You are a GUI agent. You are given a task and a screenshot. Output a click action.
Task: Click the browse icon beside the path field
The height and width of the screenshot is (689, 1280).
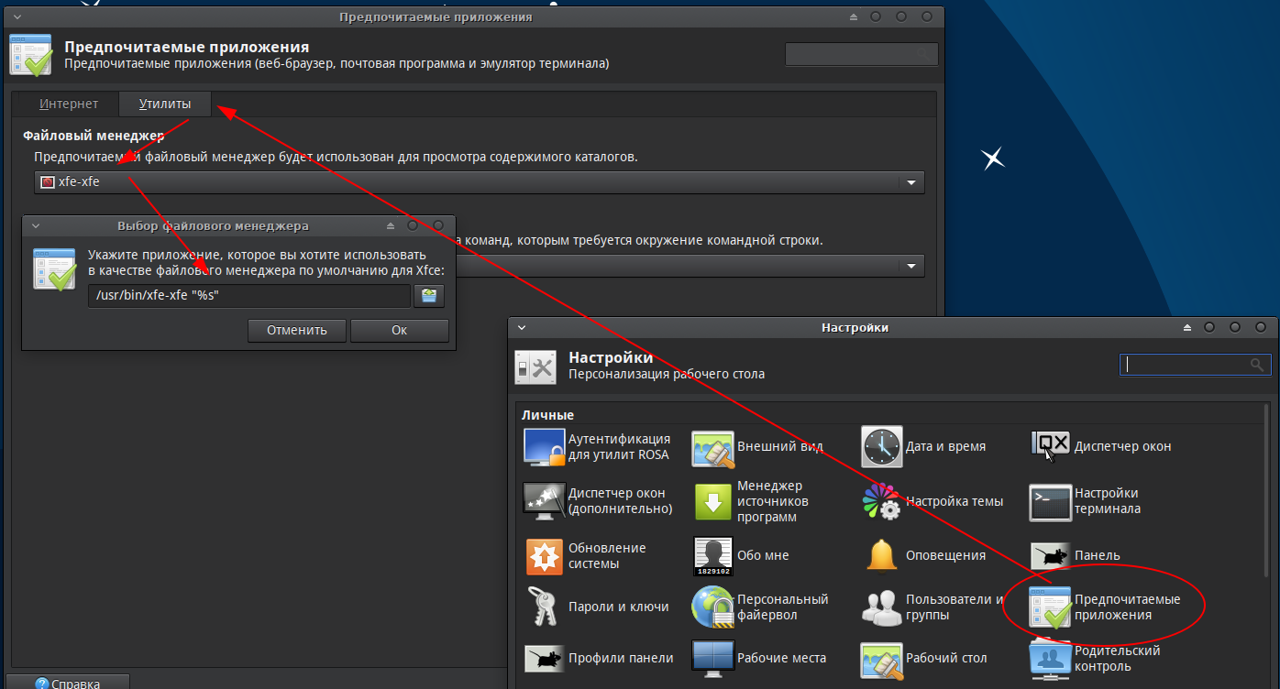tap(429, 296)
